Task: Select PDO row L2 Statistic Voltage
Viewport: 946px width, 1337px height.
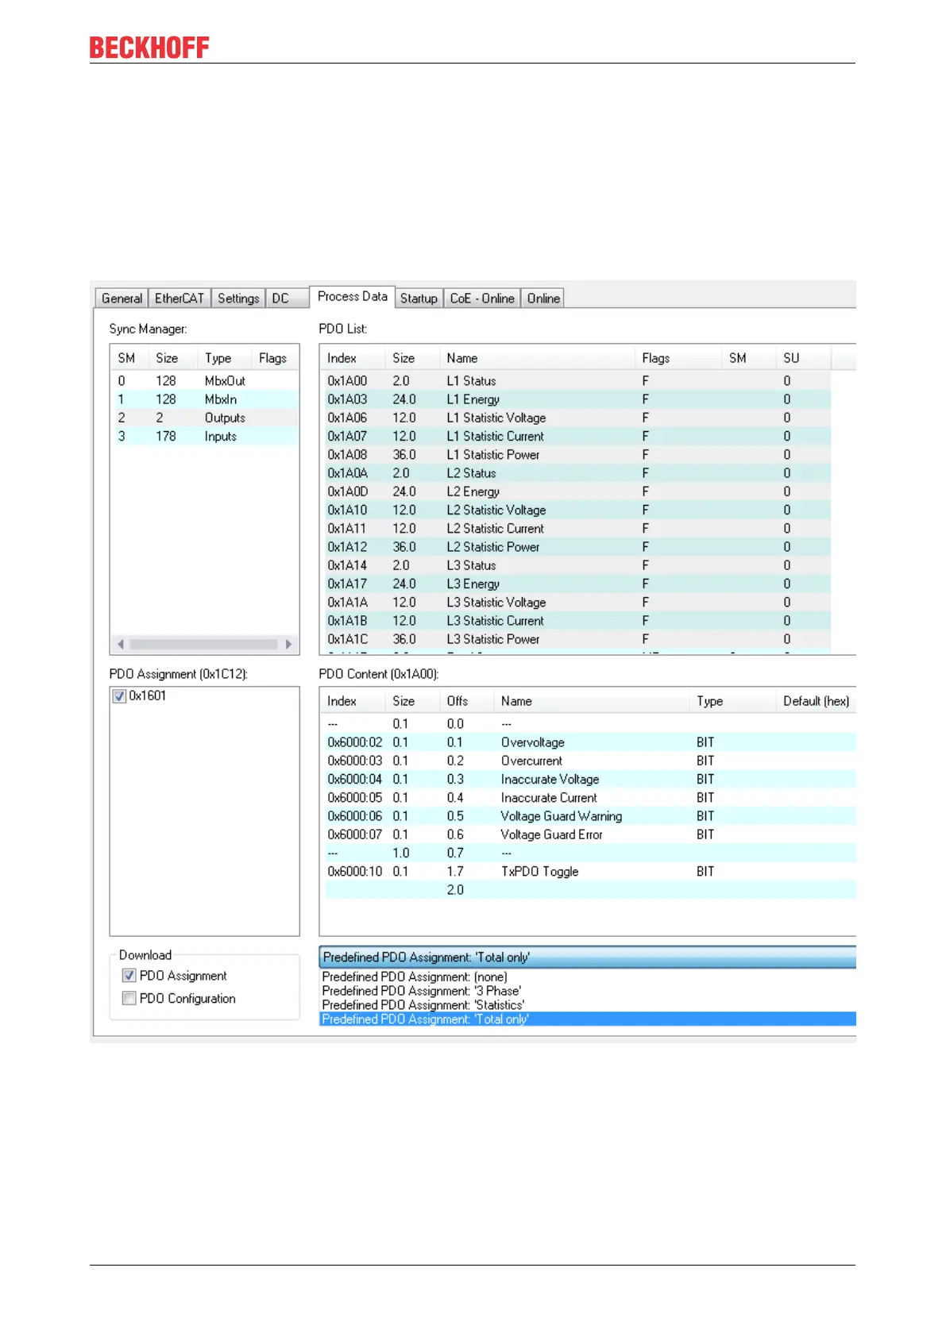Action: (x=576, y=510)
